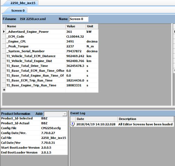This screenshot has height=166, width=175.
Task: Click the new-row asterisk marker
Action: 4,90
